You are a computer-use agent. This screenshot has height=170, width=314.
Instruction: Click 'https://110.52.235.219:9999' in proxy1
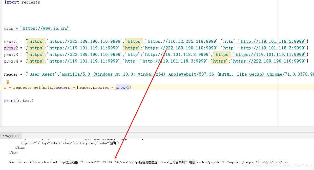[x=181, y=41]
